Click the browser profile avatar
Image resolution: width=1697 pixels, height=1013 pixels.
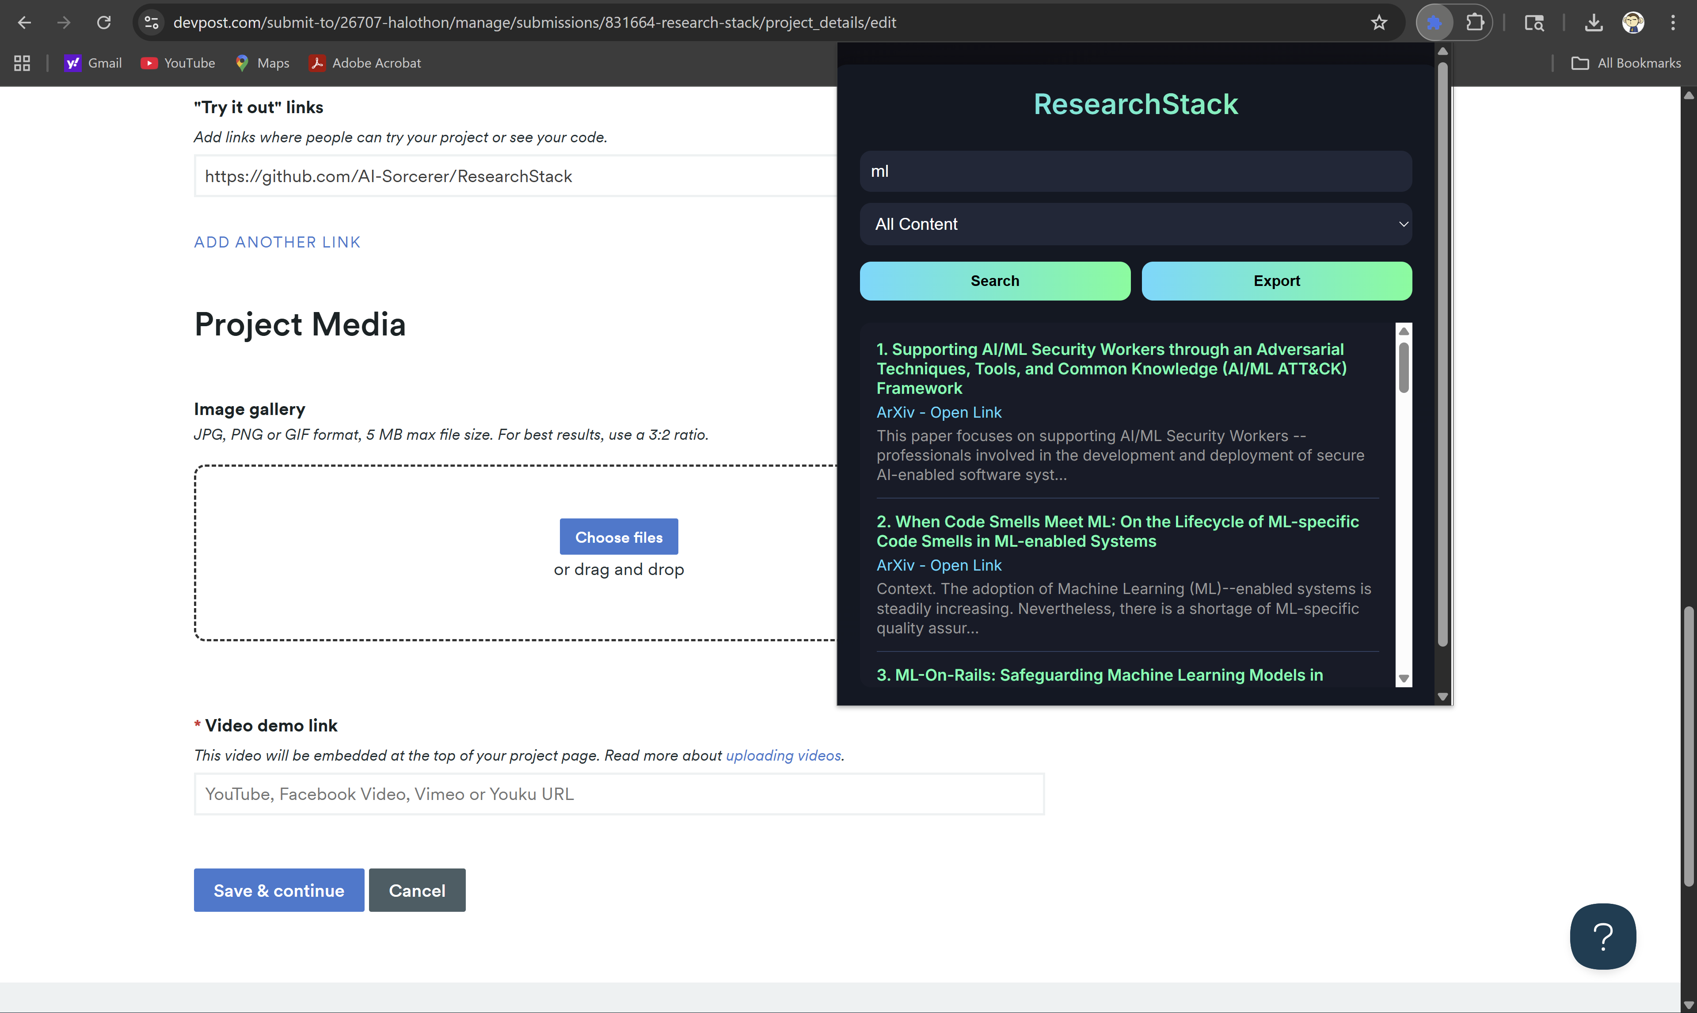[1633, 23]
